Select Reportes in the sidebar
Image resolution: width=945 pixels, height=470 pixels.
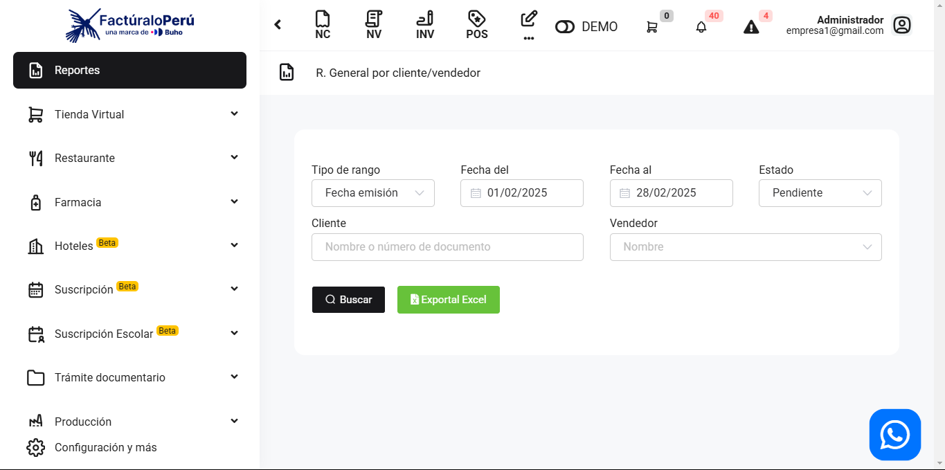coord(129,71)
